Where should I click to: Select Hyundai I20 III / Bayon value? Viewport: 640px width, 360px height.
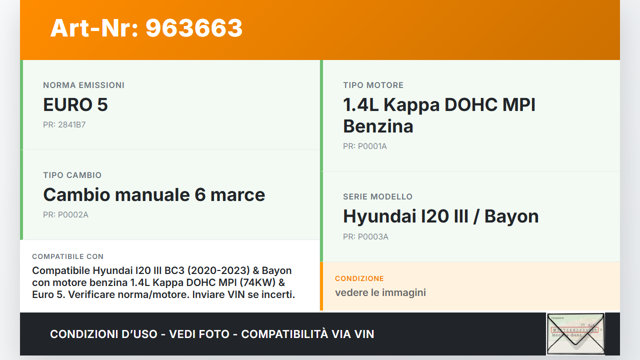pos(440,216)
